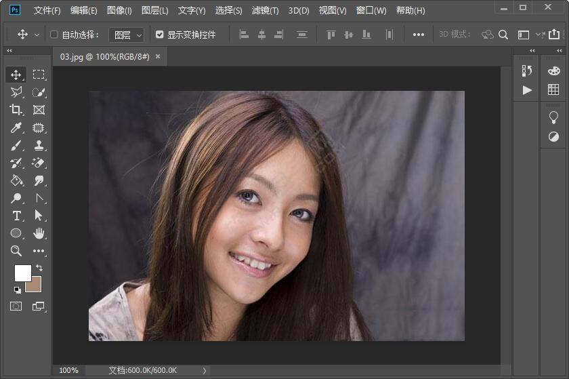This screenshot has height=379, width=569.
Task: Select the Crop tool
Action: click(16, 110)
